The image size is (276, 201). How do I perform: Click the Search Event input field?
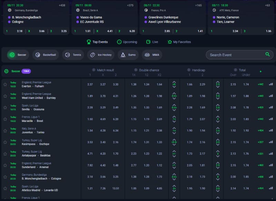(235, 55)
